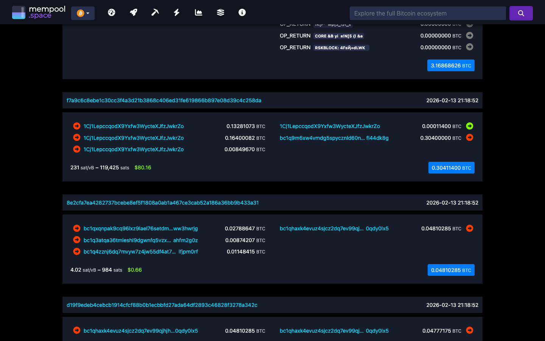
Task: Select the rocket Accelerator icon
Action: coord(133,12)
